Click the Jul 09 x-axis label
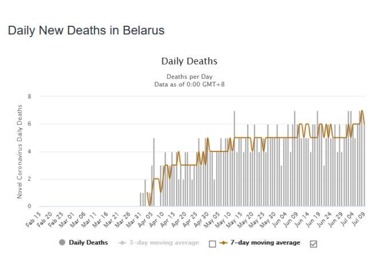The width and height of the screenshot is (378, 258). click(x=359, y=218)
